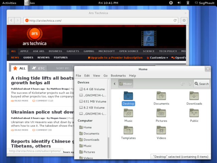
Task: Open the File menu
Action: pos(78,76)
